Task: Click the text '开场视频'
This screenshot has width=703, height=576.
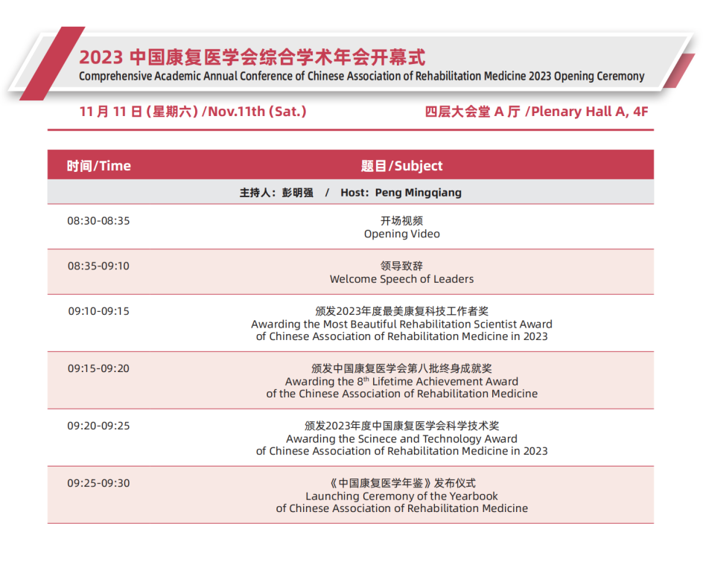Action: coord(401,221)
